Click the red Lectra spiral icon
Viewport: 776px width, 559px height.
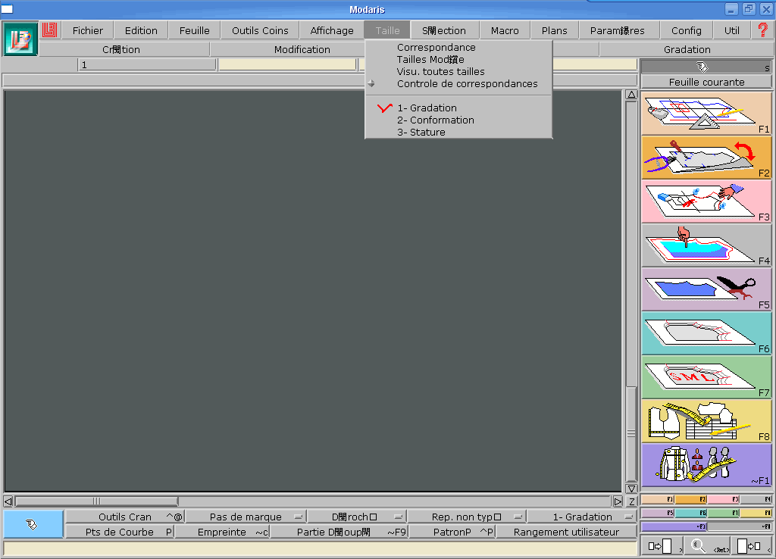(49, 30)
